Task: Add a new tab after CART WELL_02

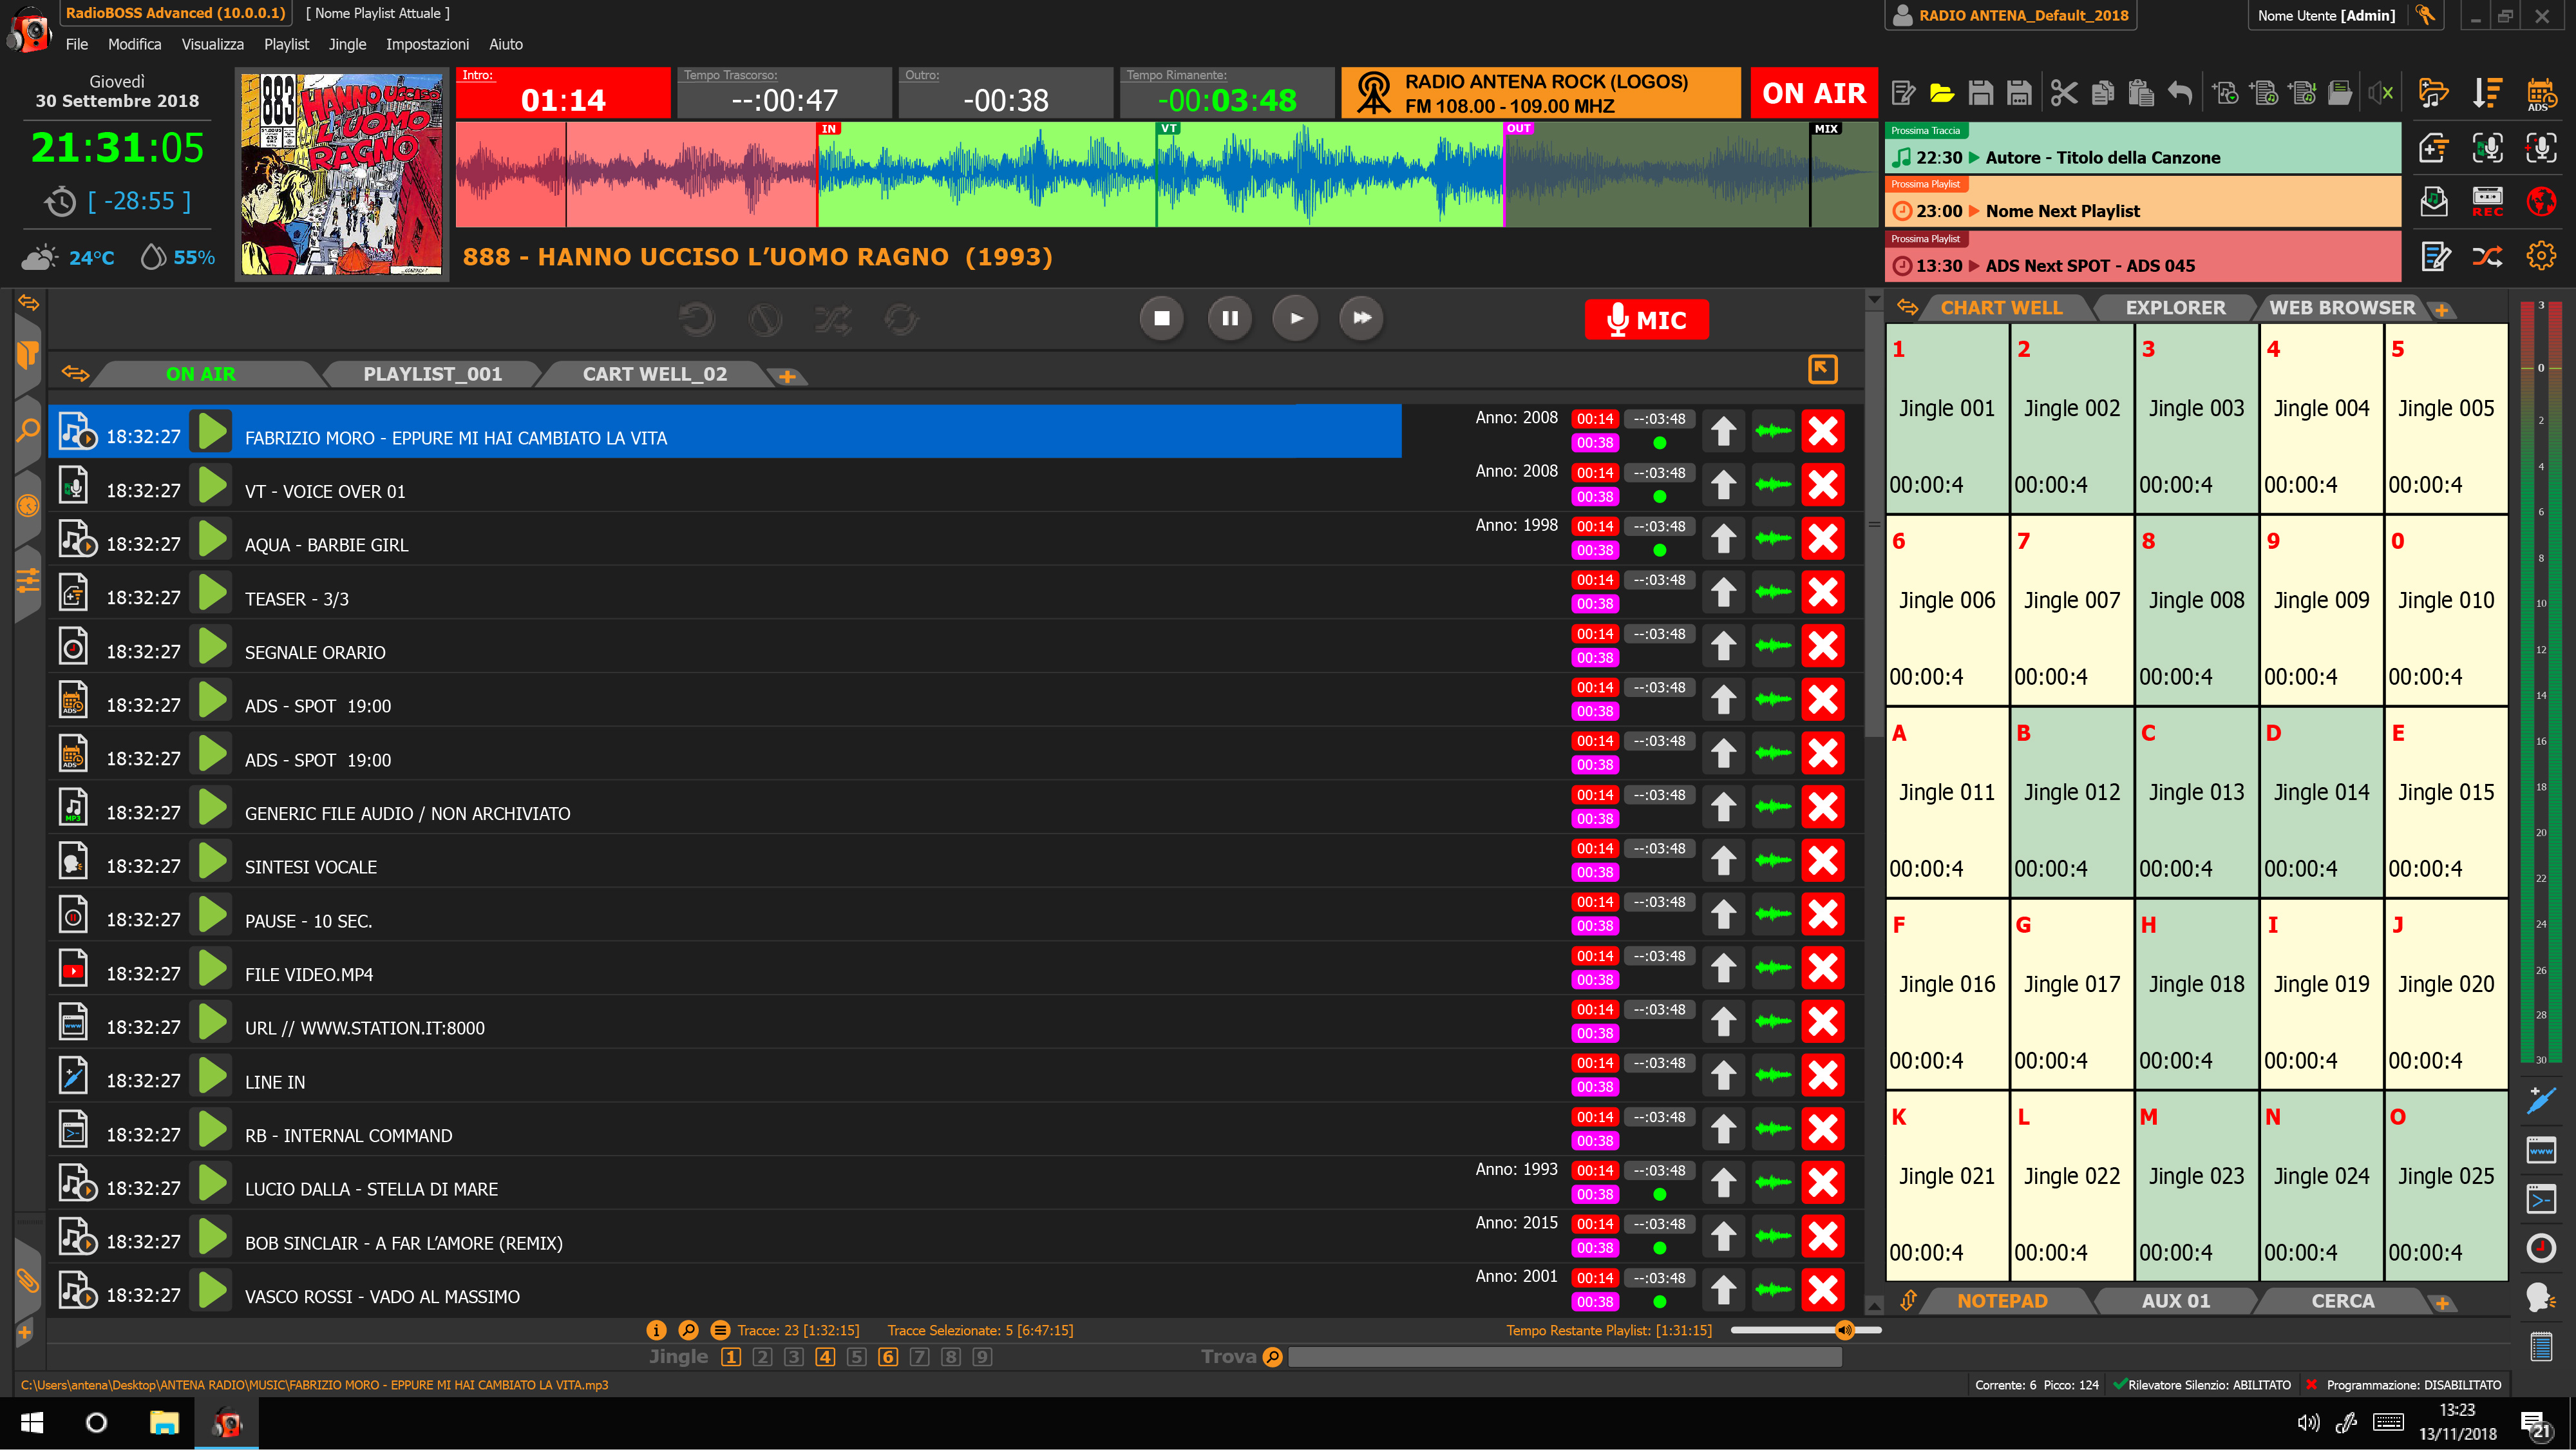Action: (788, 377)
